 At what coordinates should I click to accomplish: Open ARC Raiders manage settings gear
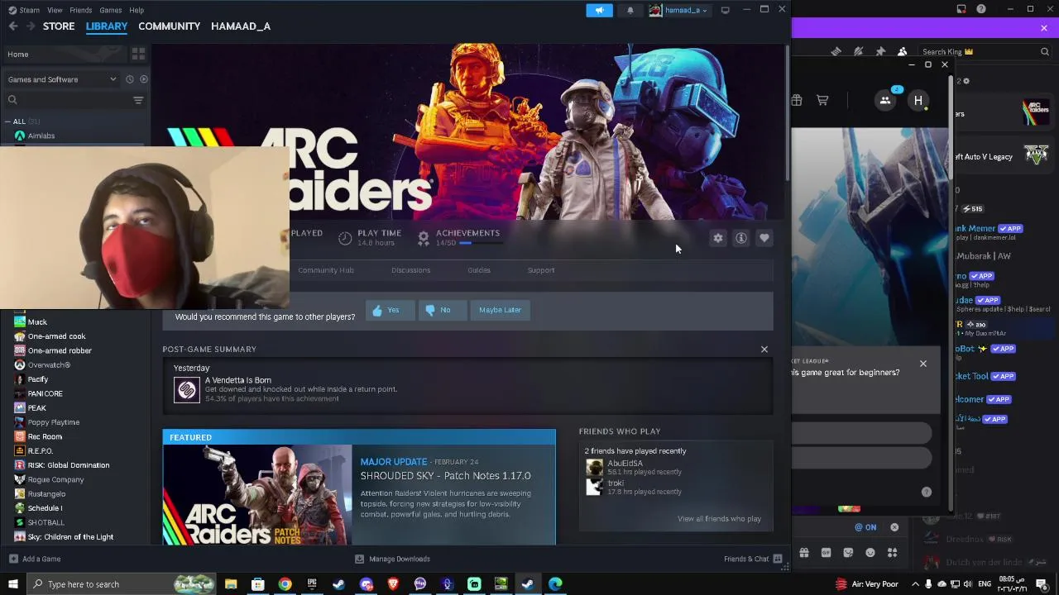click(718, 238)
